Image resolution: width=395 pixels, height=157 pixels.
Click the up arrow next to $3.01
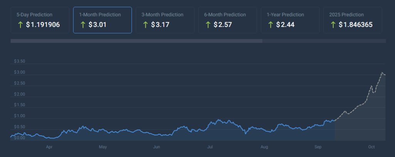click(x=83, y=25)
